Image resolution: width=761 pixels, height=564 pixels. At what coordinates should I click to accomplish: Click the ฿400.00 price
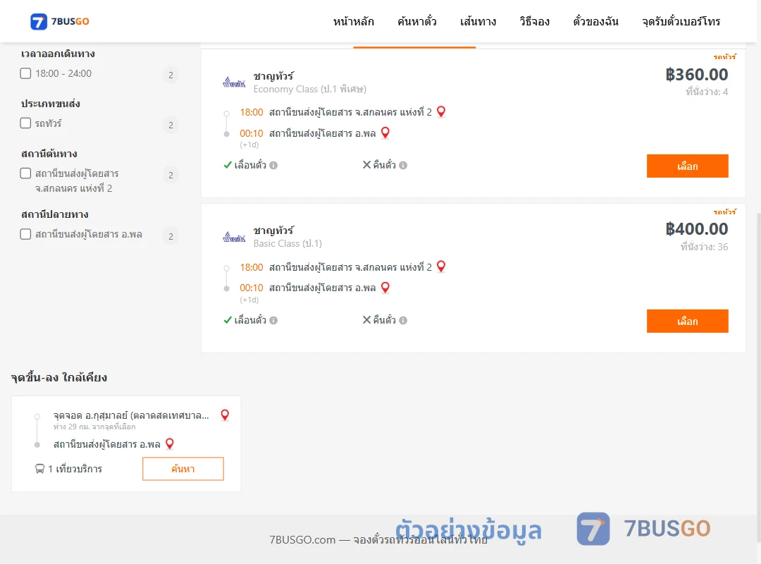696,229
